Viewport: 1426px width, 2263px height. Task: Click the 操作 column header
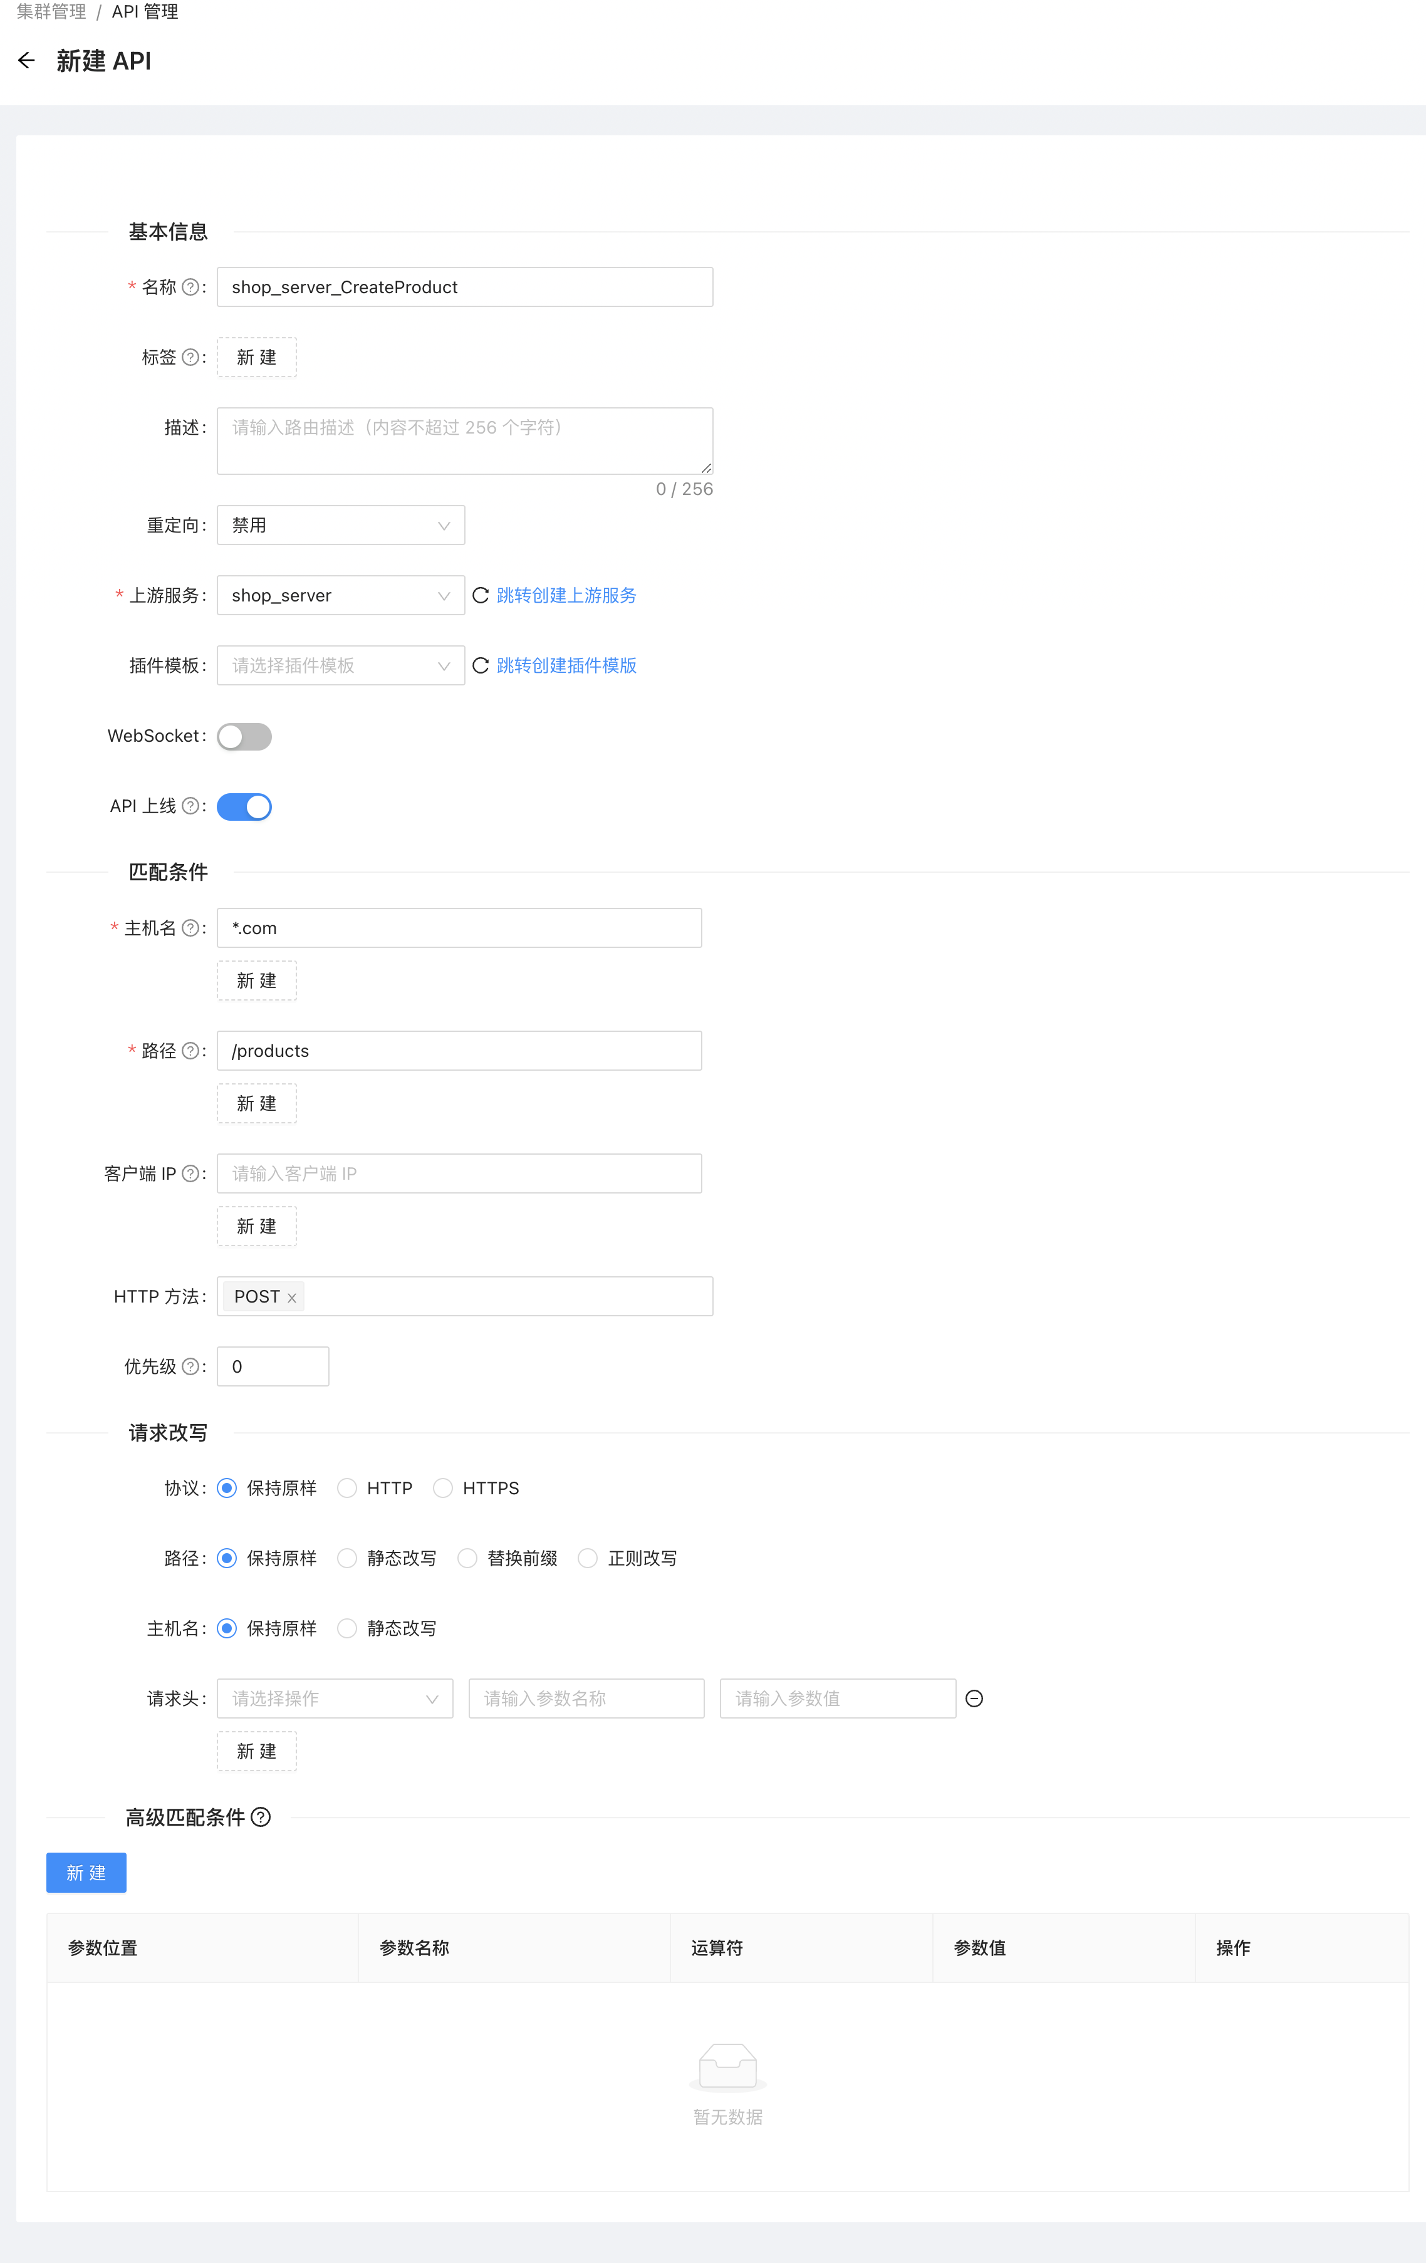click(x=1302, y=1948)
